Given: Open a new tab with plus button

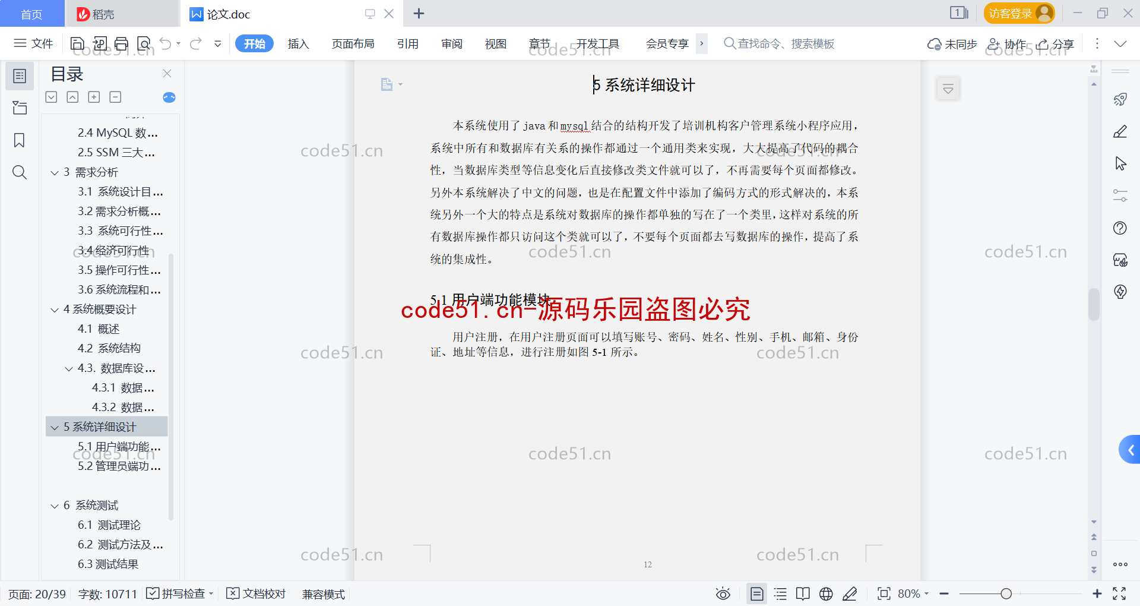Looking at the screenshot, I should pos(419,13).
